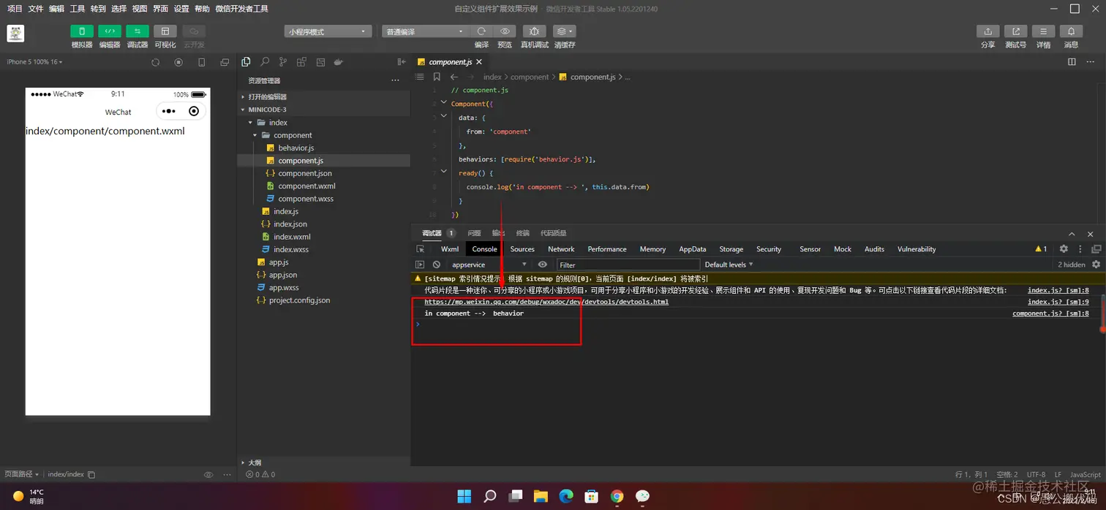Open the 问题 problems panel tab
1106x510 pixels.
click(474, 233)
